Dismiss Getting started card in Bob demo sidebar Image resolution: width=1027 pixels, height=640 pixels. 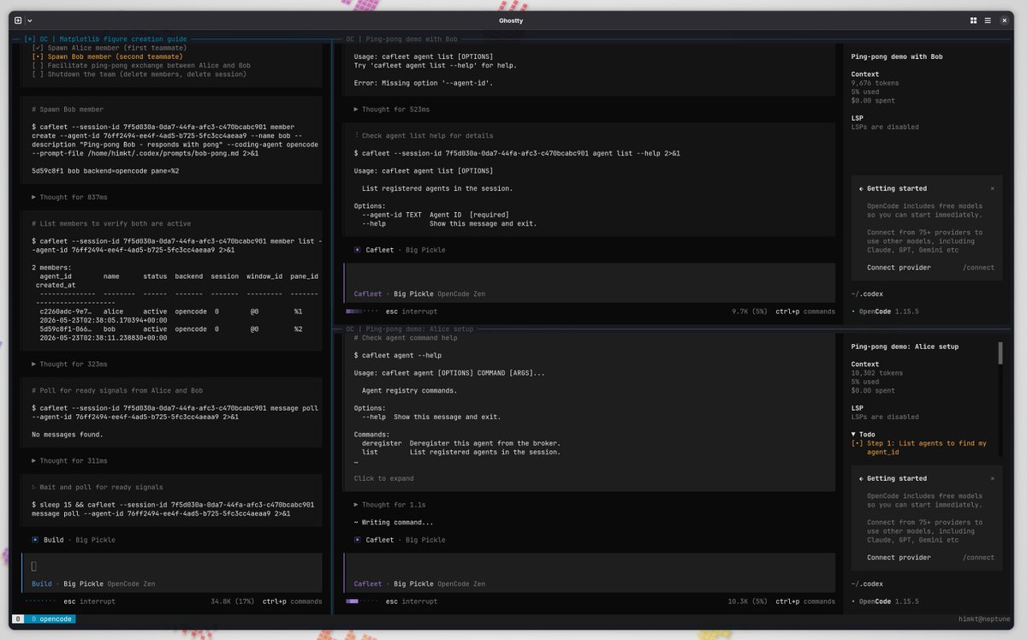[993, 188]
